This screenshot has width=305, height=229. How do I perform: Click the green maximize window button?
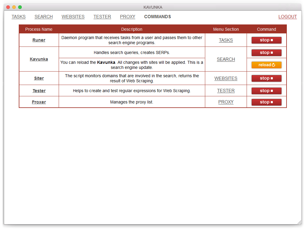coord(20,7)
